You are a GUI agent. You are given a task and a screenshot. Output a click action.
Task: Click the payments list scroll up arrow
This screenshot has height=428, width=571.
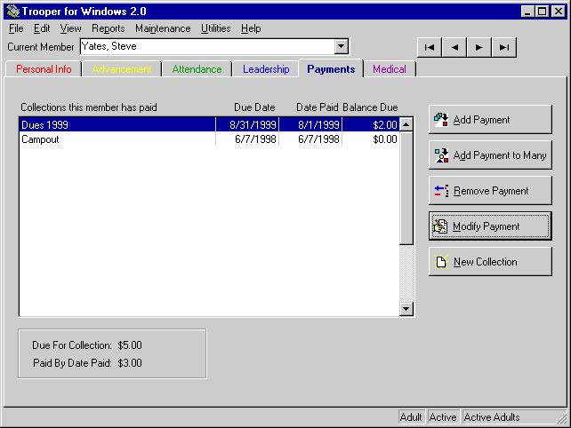406,124
